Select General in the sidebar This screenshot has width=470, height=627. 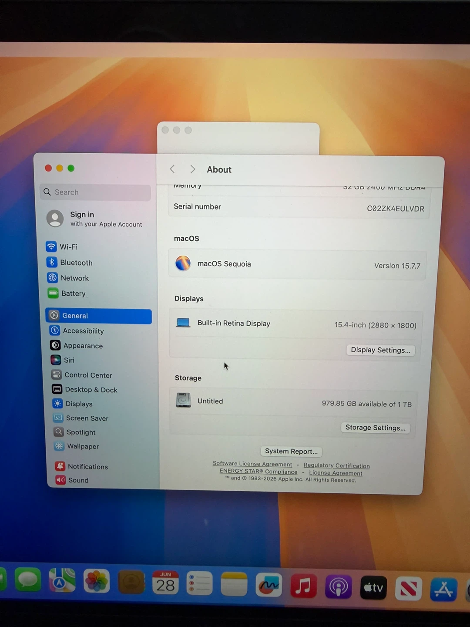point(99,316)
